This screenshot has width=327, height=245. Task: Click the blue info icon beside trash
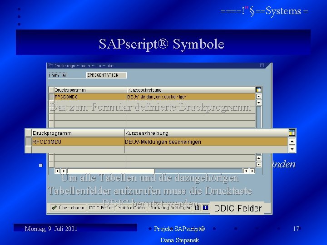tap(205, 208)
